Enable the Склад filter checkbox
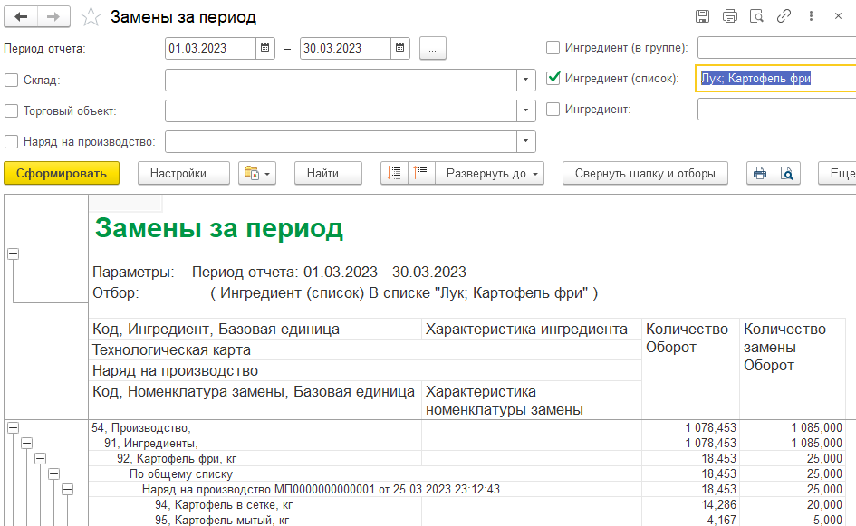The height and width of the screenshot is (526, 856). coord(12,80)
